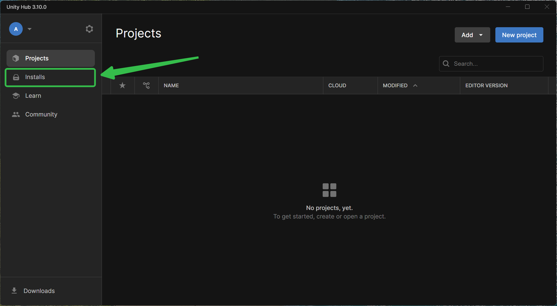557x306 pixels.
Task: Sort by Editor Version column
Action: click(x=486, y=86)
